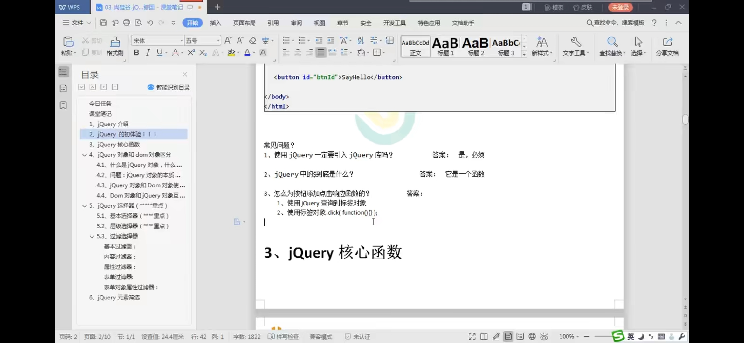The width and height of the screenshot is (744, 343).
Task: Open the outline view sidebar icon
Action: [63, 72]
